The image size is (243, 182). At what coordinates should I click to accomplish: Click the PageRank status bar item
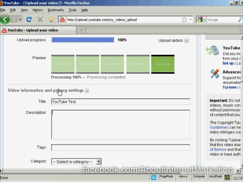(x=166, y=177)
